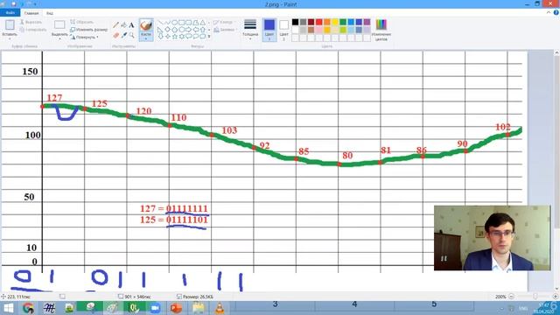The image size is (560, 315).
Task: Select the Magnifier tool
Action: pyautogui.click(x=131, y=35)
